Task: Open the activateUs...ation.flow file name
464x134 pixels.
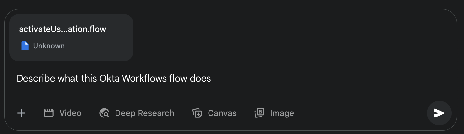Action: click(63, 29)
